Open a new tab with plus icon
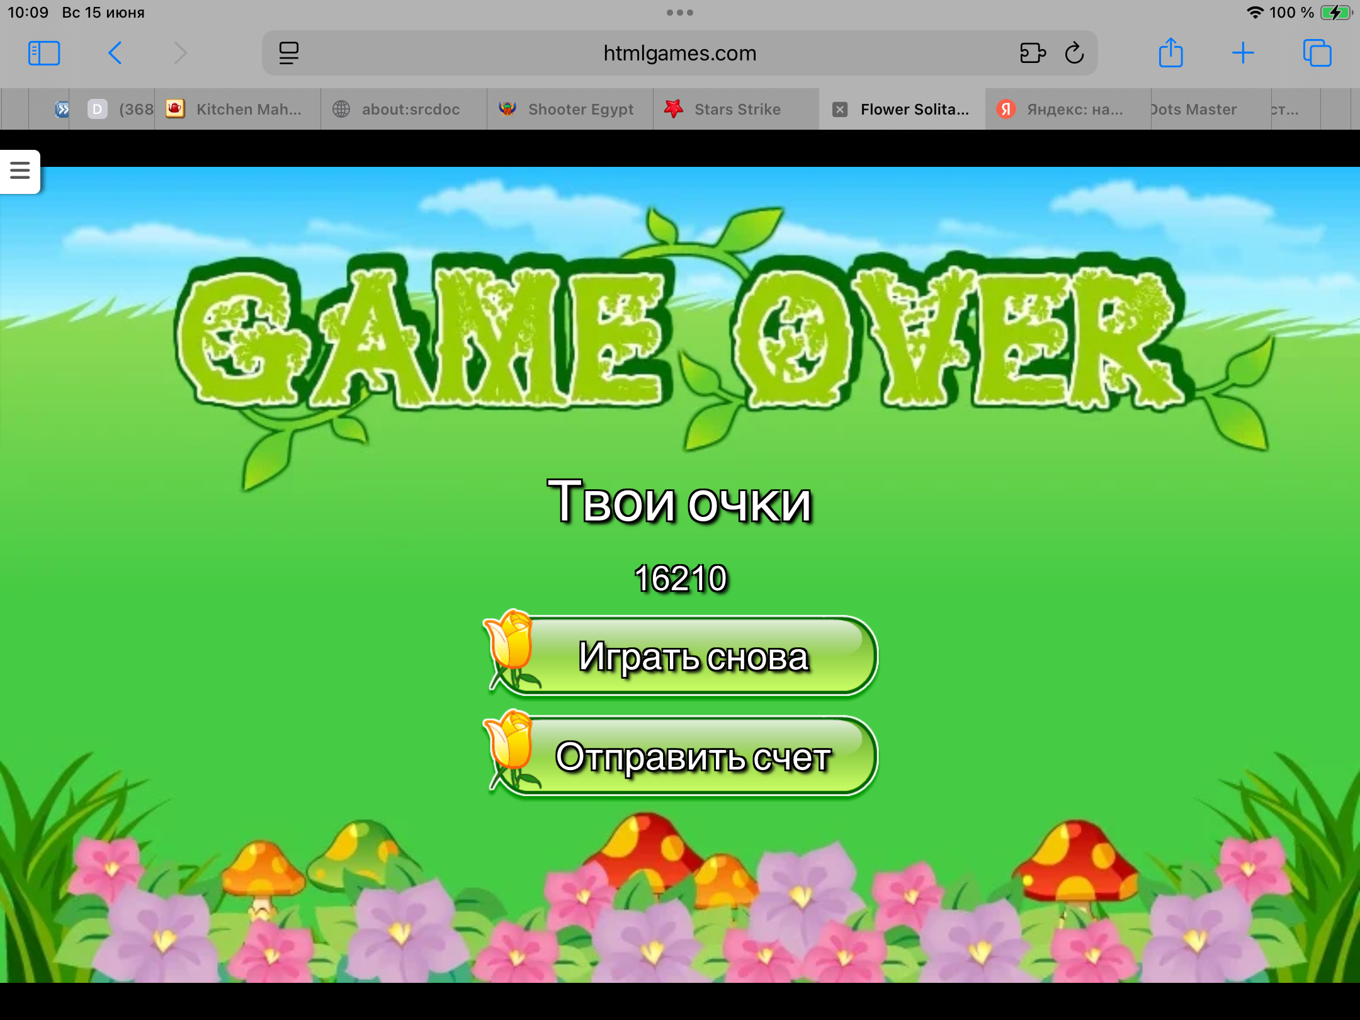The image size is (1360, 1020). tap(1243, 54)
